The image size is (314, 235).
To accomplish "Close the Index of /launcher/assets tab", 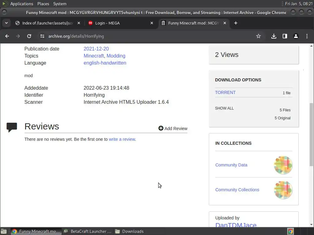I will point(79,23).
